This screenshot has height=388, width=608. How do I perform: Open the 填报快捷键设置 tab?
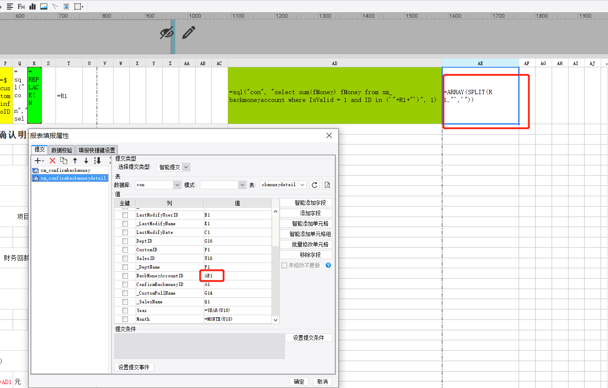click(x=97, y=150)
